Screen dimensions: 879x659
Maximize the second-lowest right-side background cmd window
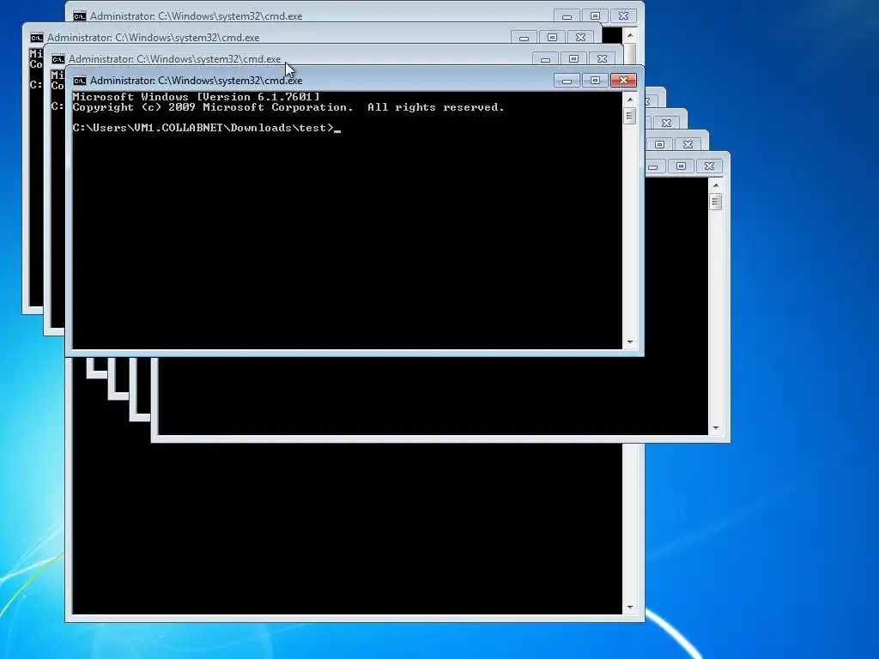coord(660,144)
